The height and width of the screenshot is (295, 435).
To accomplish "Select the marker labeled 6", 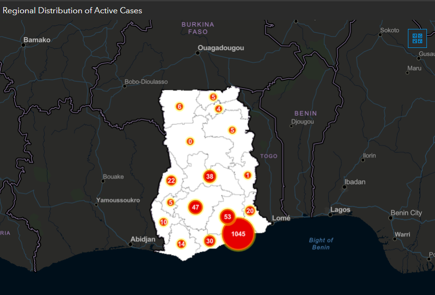I will click(179, 107).
